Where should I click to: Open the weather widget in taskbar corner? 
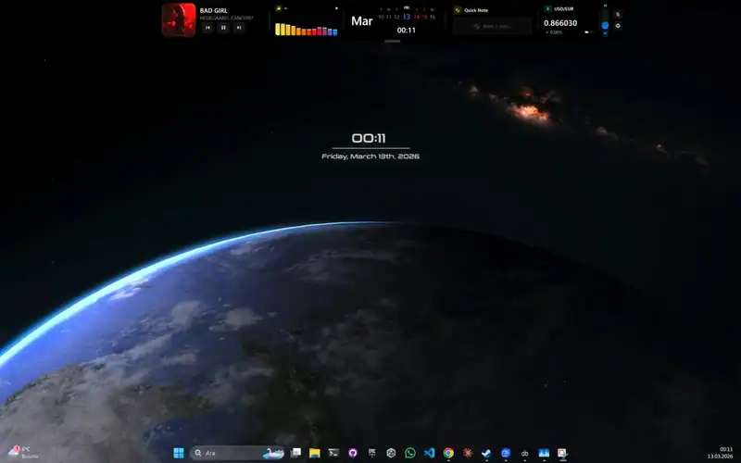point(24,452)
